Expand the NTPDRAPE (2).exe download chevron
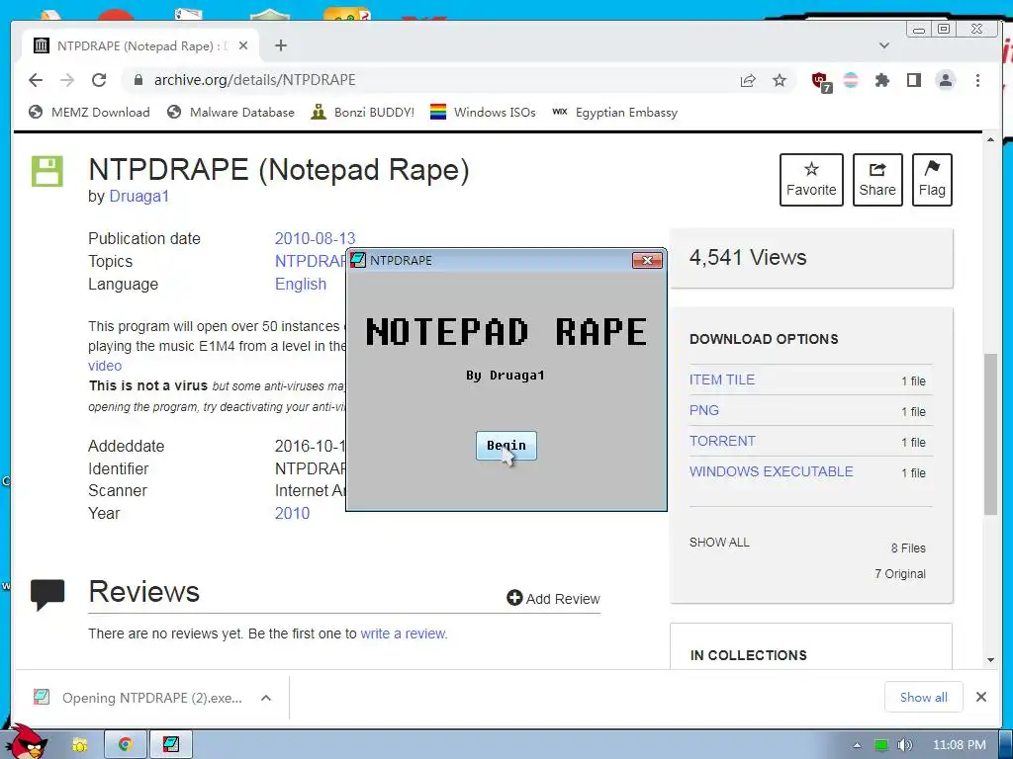The width and height of the screenshot is (1013, 759). (x=266, y=698)
